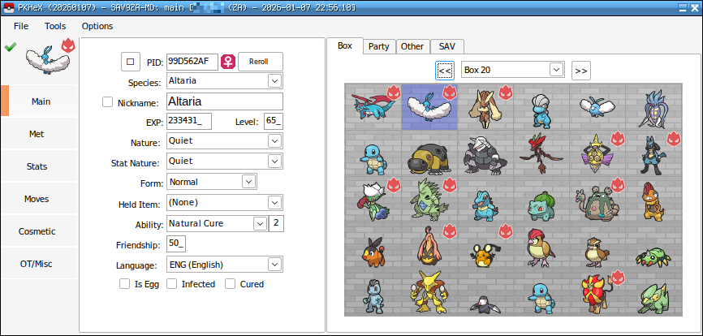The height and width of the screenshot is (336, 703).
Task: Click the Alakazam sprite in bottom row
Action: 427,294
